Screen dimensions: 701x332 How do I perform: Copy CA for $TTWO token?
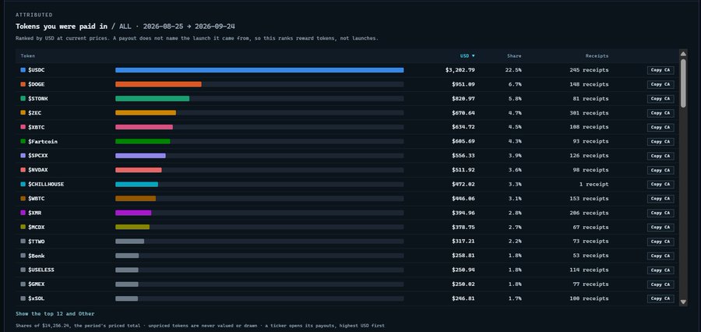(660, 242)
